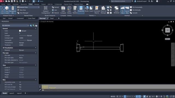Collapse the 3D Visualization section
Image resolution: width=175 pixels, height=98 pixels.
point(36,48)
